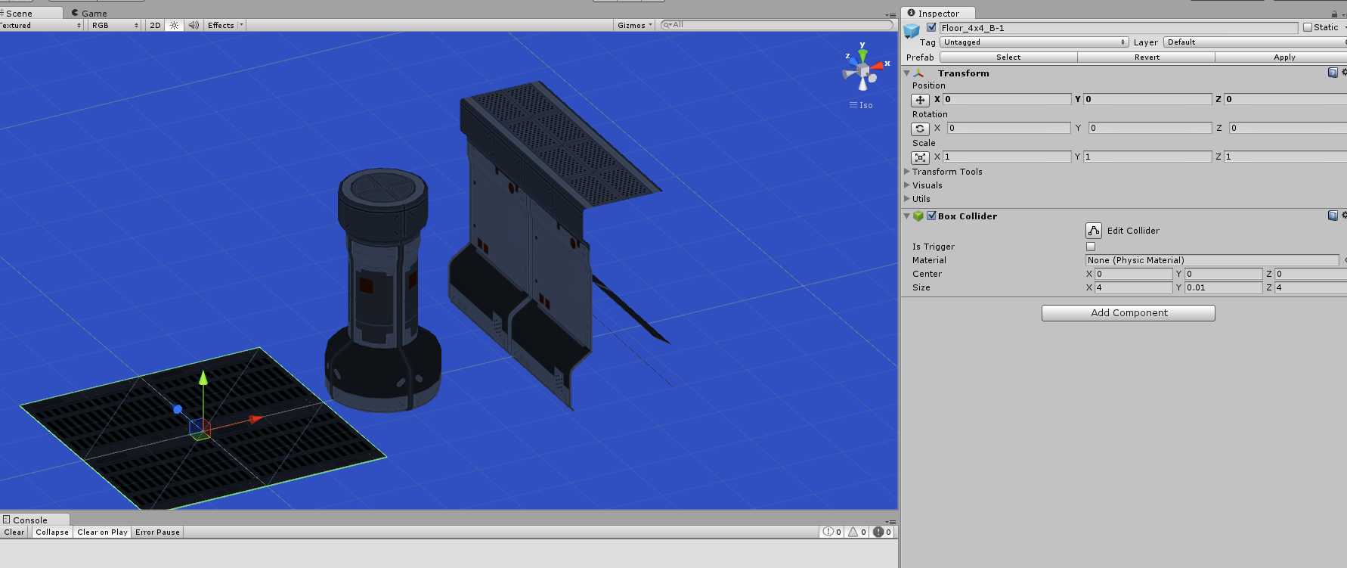Switch to the Scene tab
This screenshot has height=568, width=1347.
pyautogui.click(x=30, y=13)
